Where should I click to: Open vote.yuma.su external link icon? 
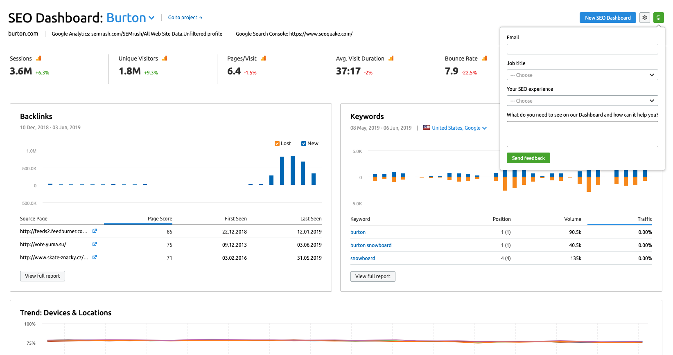coord(95,244)
